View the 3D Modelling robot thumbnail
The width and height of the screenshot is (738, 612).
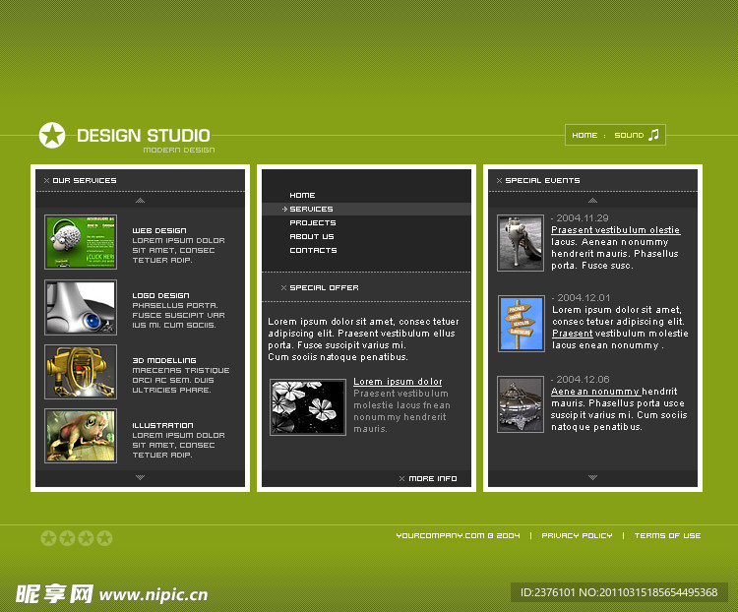tap(81, 372)
